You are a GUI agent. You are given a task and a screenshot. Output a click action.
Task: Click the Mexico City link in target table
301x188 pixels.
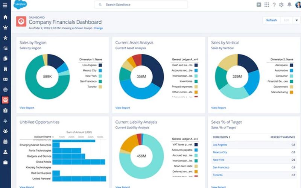(x=220, y=152)
